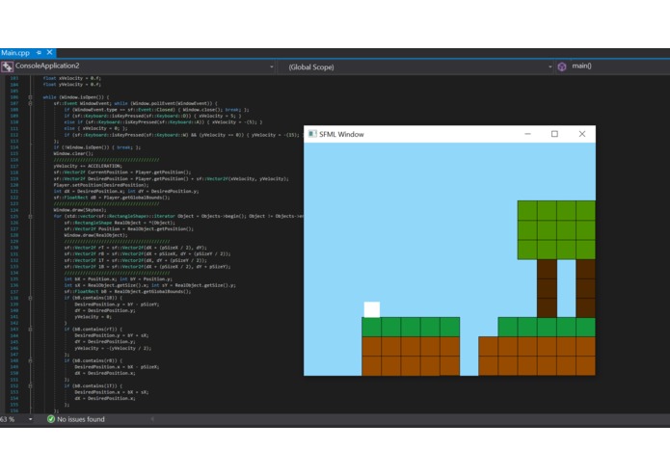Click line number 156 in the gutter
The image size is (670, 476).
(x=14, y=410)
